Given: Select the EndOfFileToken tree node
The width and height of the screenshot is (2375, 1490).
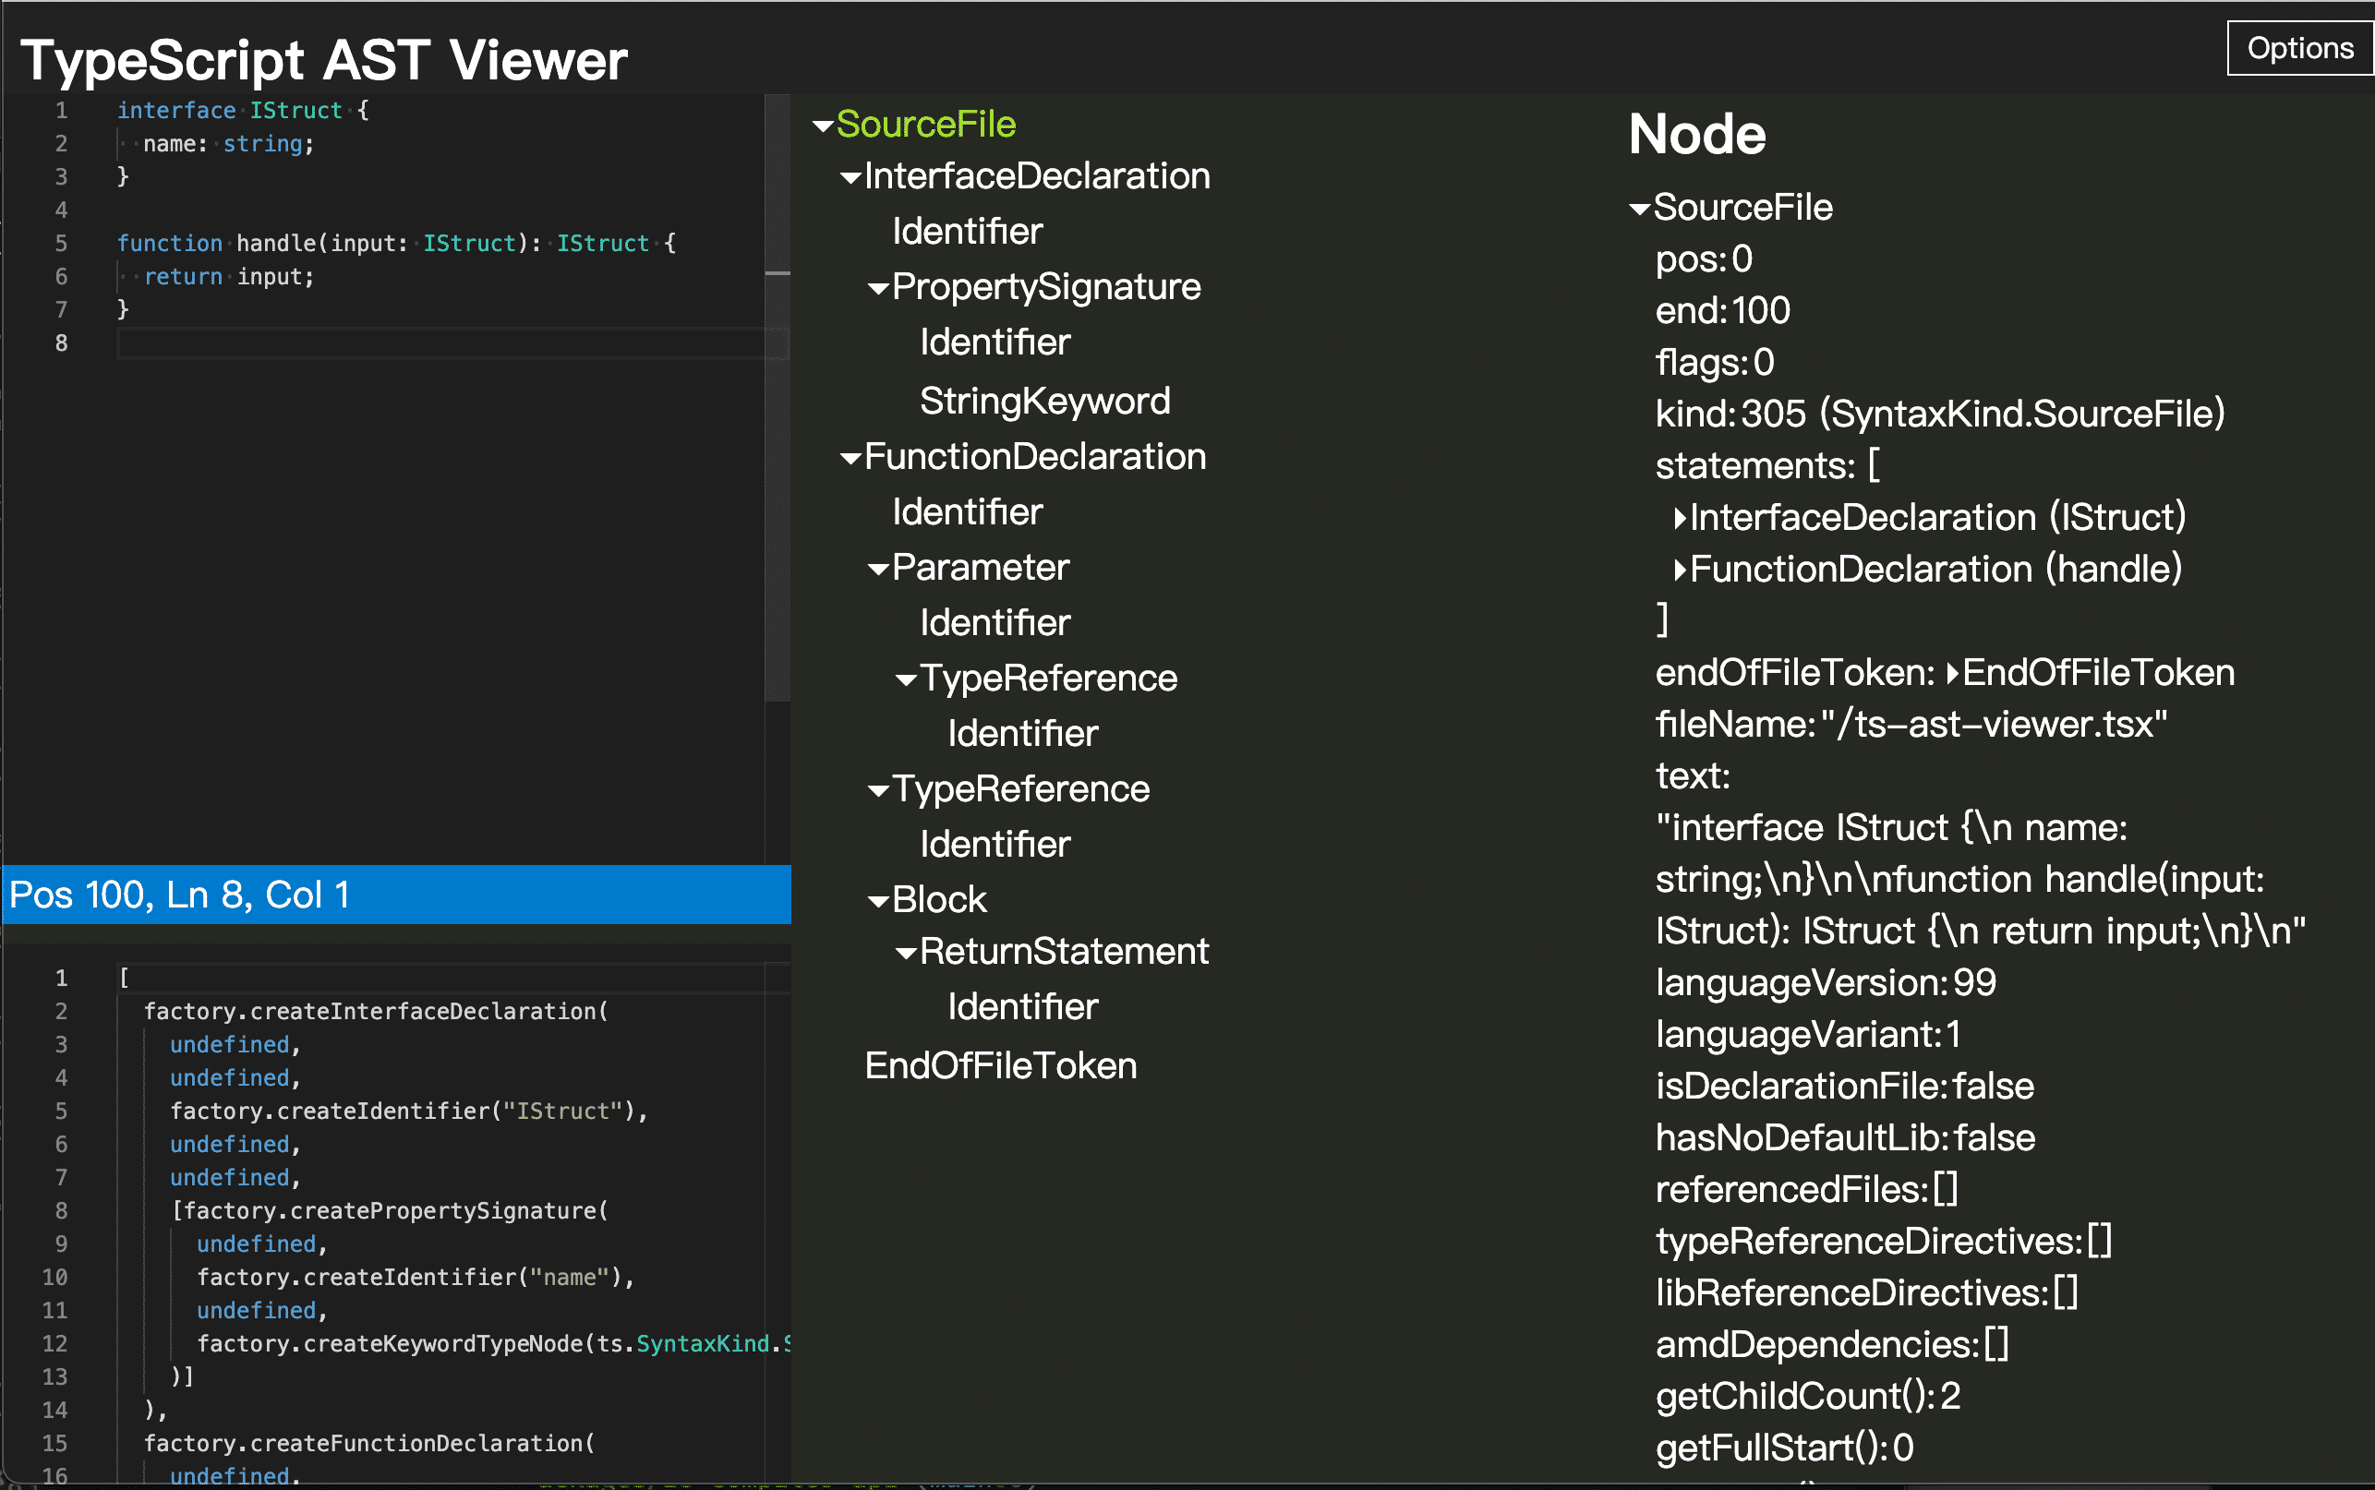Looking at the screenshot, I should 1000,1066.
